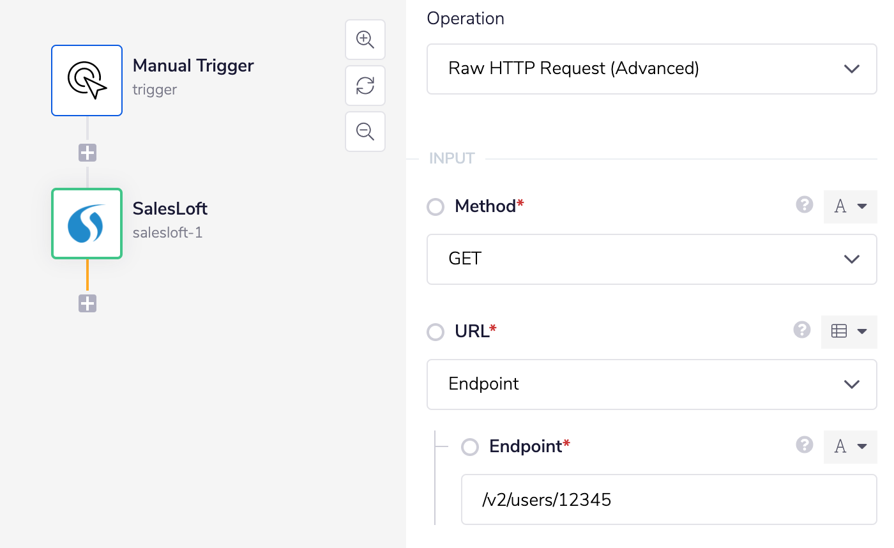Select the Manual Trigger node icon
This screenshot has height=548, width=894.
[87, 80]
